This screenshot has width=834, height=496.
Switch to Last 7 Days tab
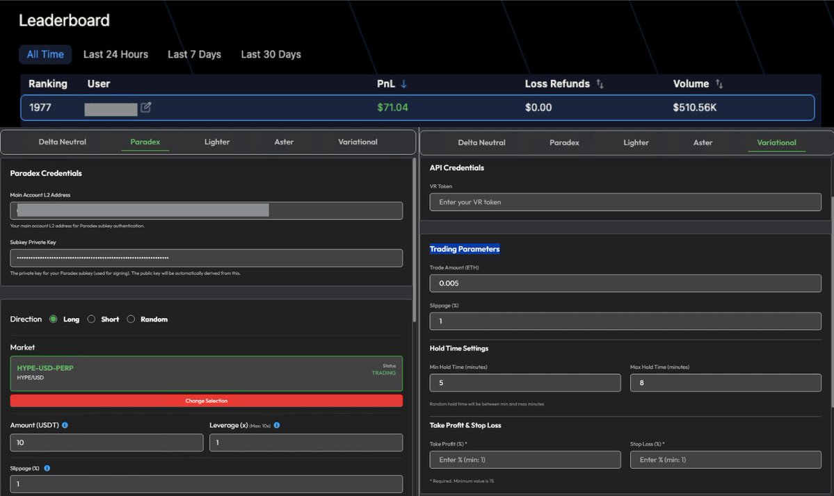point(194,54)
